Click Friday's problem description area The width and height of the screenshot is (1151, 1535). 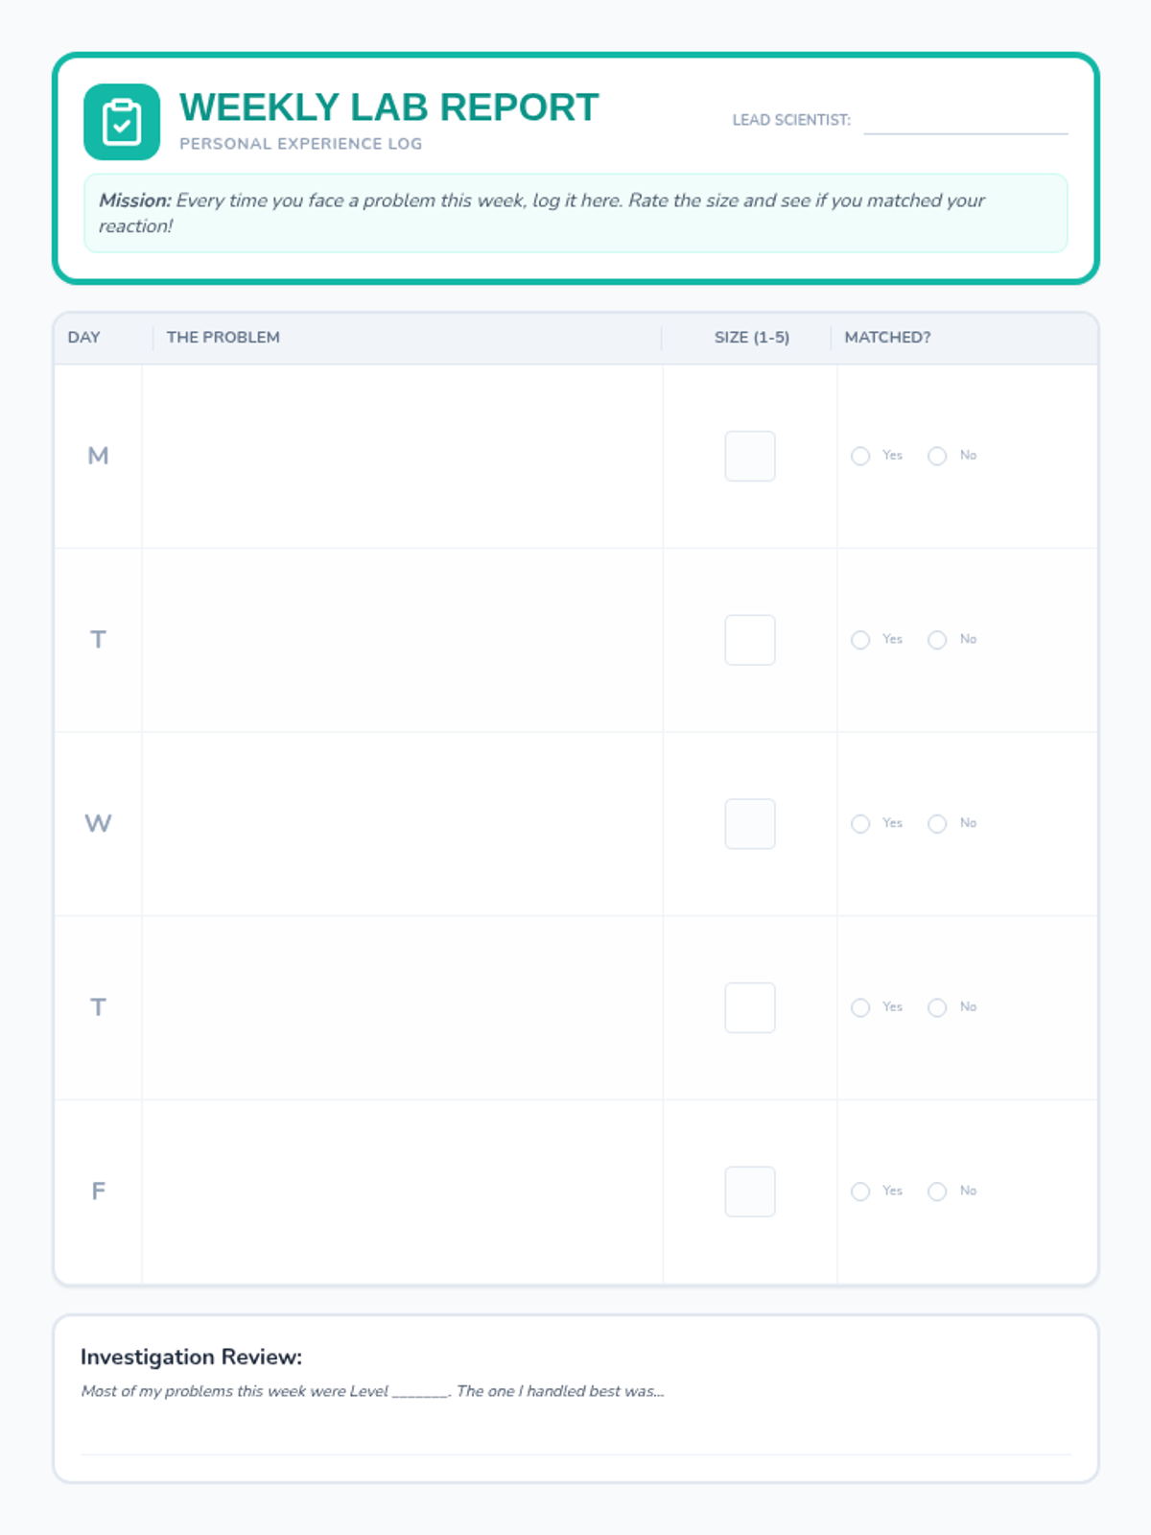(x=402, y=1192)
